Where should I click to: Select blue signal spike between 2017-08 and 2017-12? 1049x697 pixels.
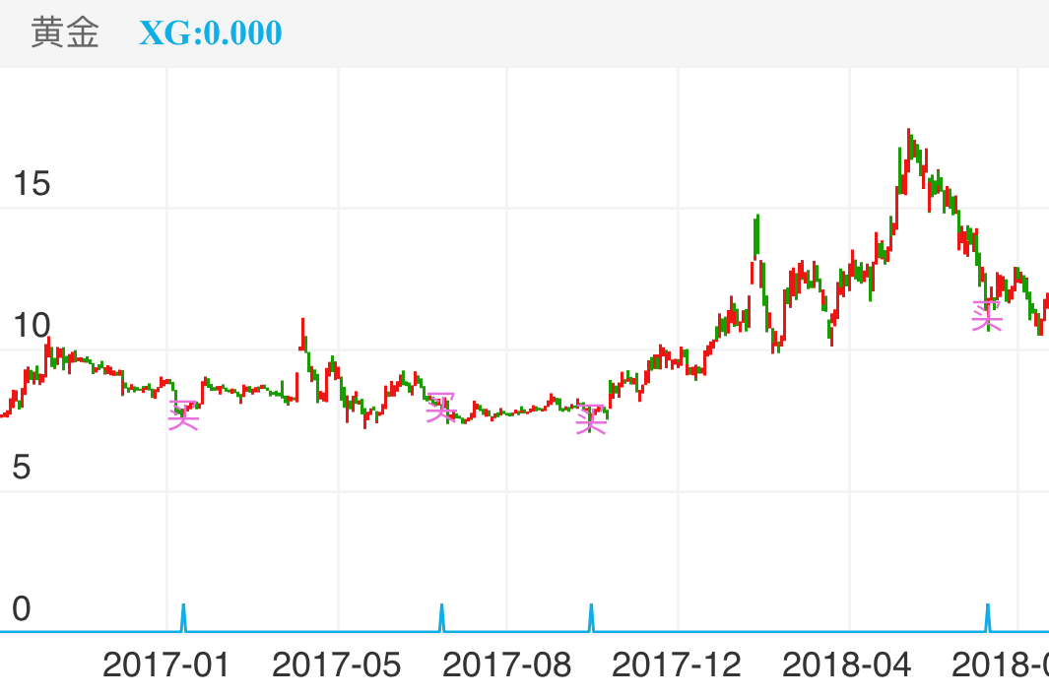(591, 617)
